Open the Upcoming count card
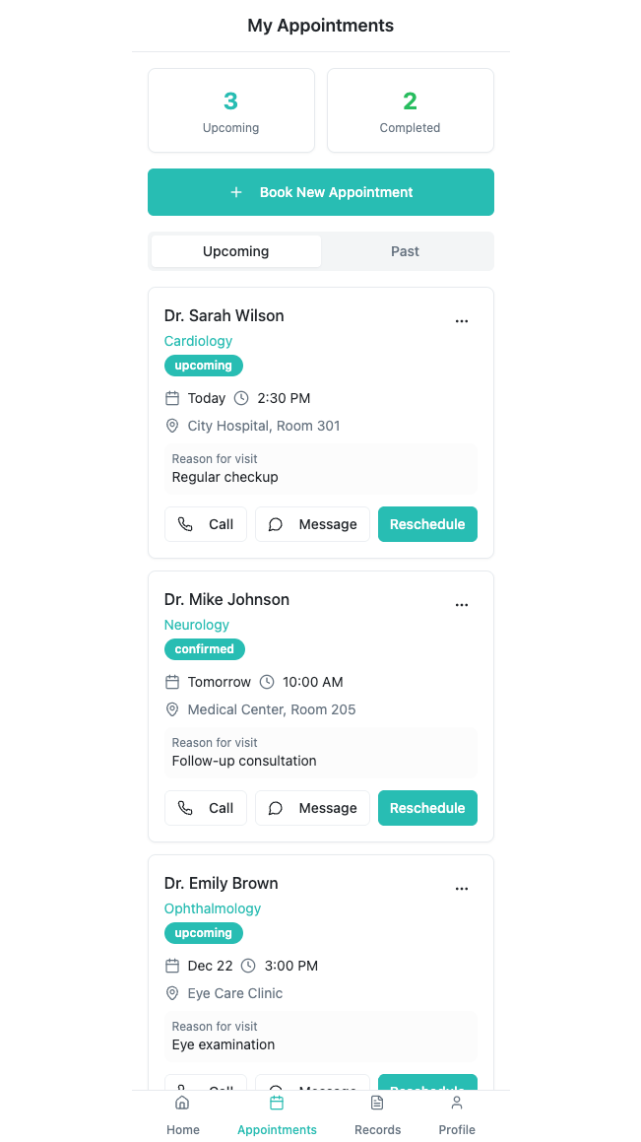Image resolution: width=641 pixels, height=1142 pixels. (231, 110)
